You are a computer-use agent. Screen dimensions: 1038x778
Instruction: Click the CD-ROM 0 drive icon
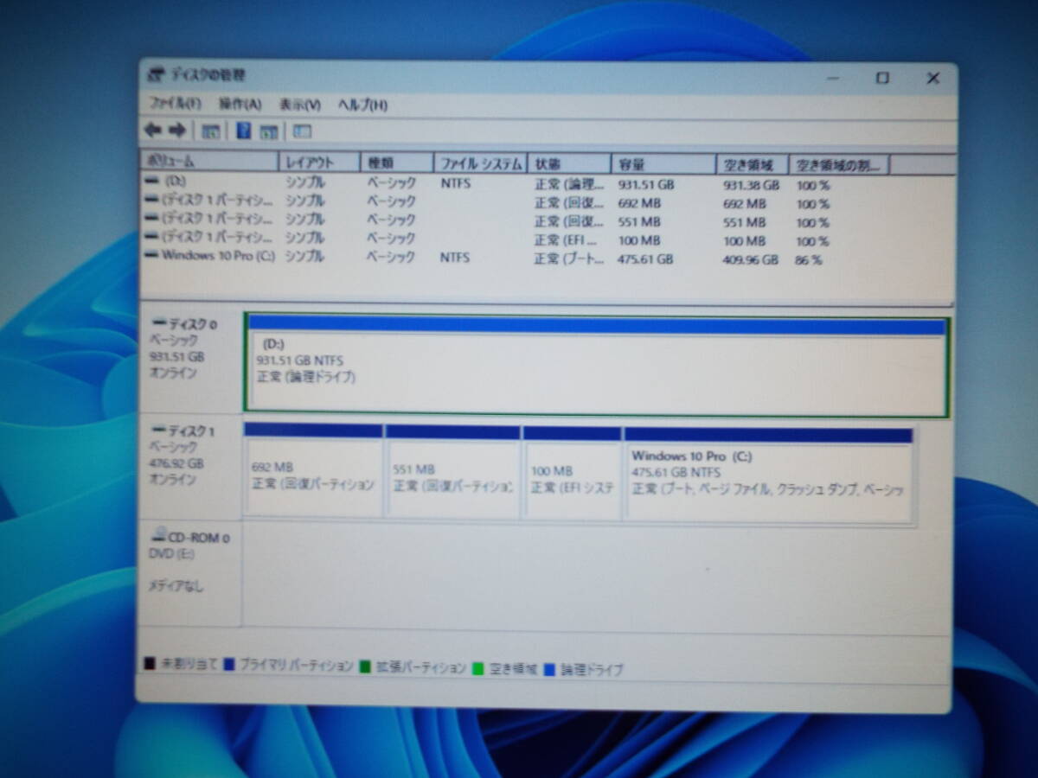159,536
